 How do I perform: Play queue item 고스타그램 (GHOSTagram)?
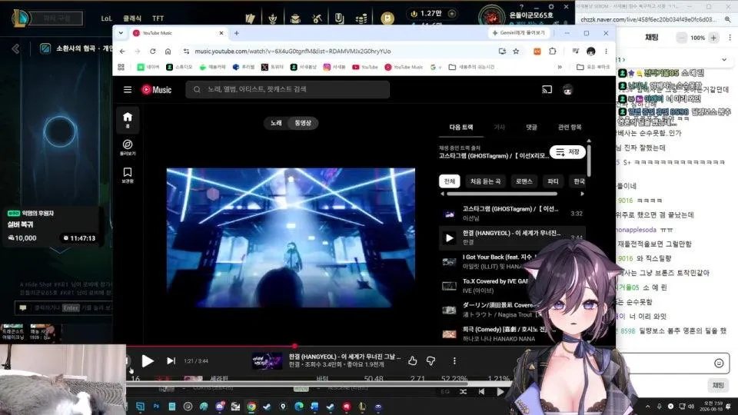tap(512, 214)
